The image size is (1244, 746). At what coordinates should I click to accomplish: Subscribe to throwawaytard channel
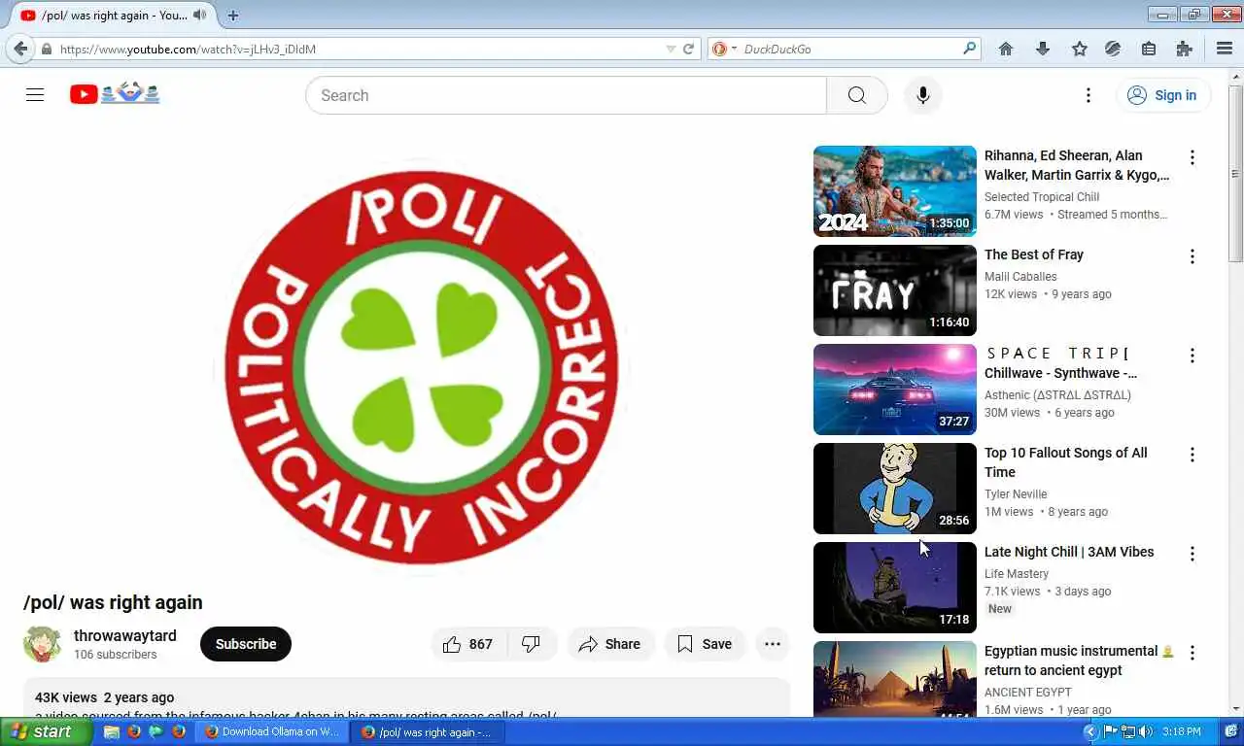point(246,644)
